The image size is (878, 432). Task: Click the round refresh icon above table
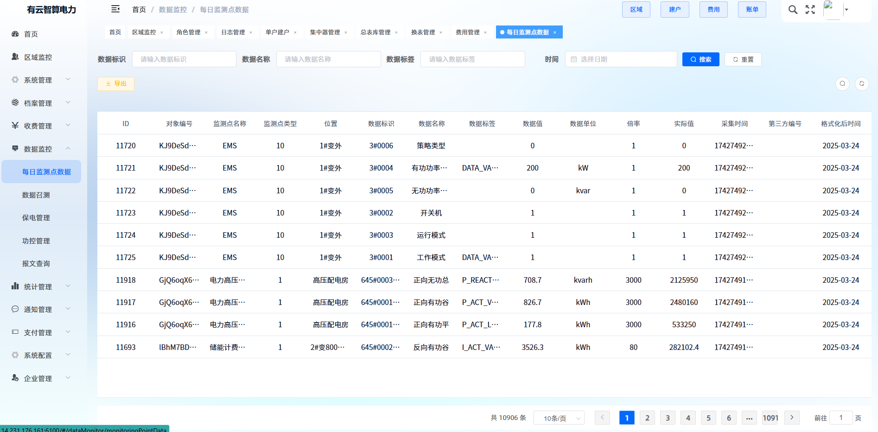(x=861, y=84)
